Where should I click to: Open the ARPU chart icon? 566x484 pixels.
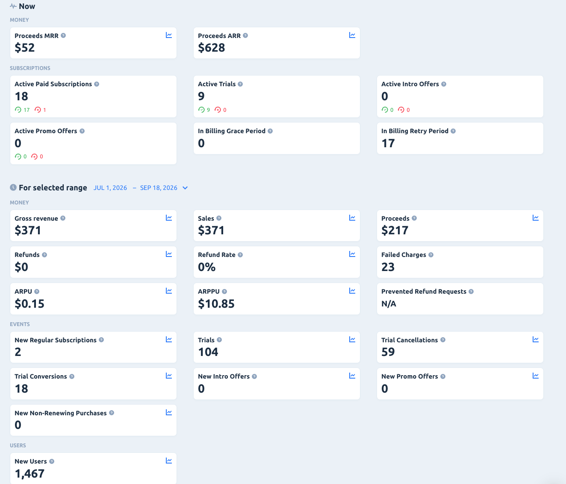click(169, 291)
